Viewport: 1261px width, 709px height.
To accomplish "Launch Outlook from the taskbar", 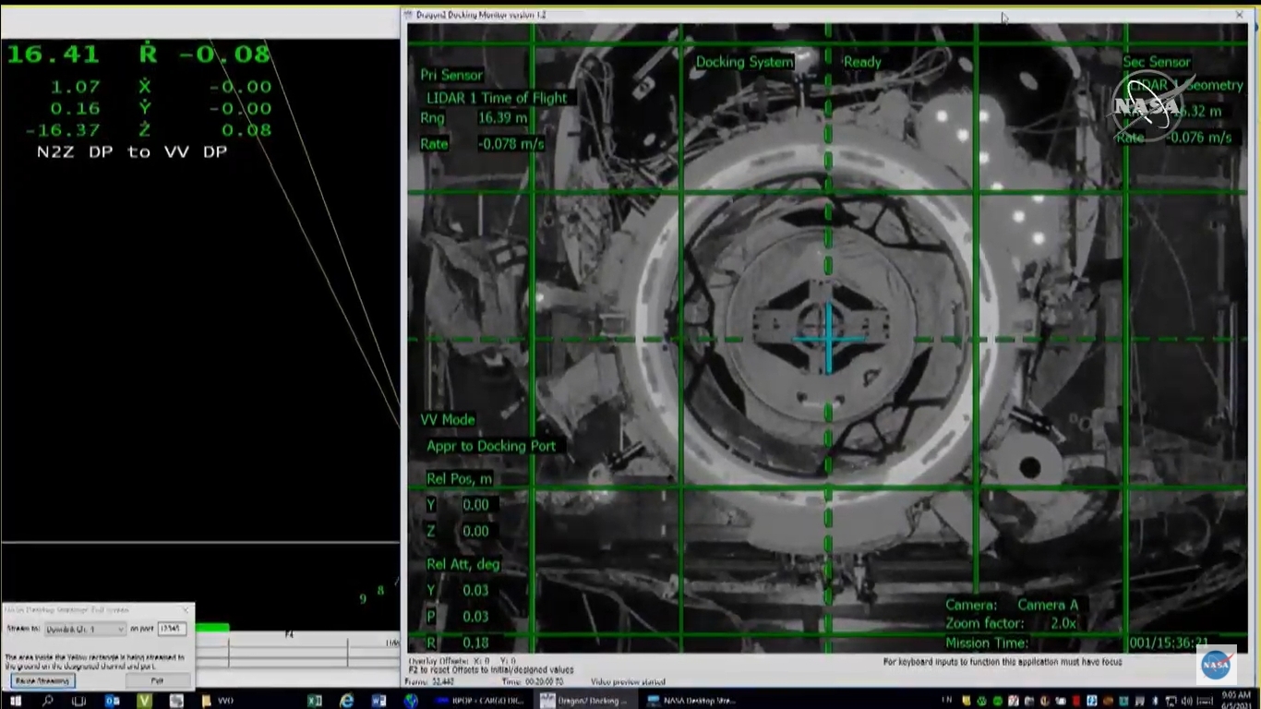I will point(112,701).
